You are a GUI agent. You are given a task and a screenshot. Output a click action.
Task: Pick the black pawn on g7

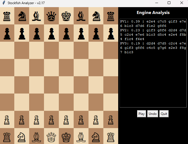(x=96, y=34)
